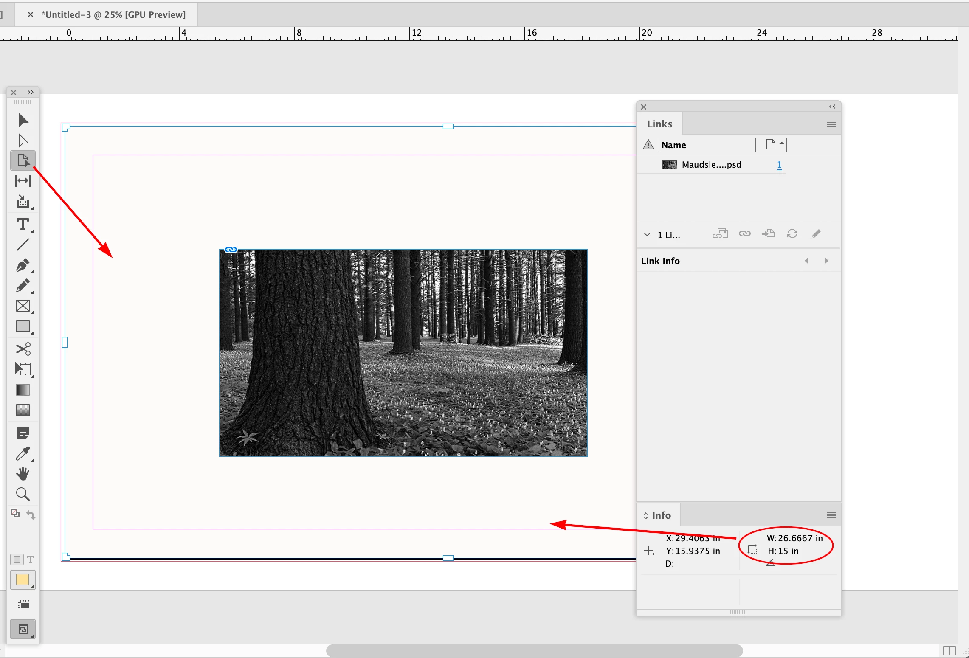The width and height of the screenshot is (969, 658).
Task: Select the Untitled-3 document tab
Action: (113, 15)
